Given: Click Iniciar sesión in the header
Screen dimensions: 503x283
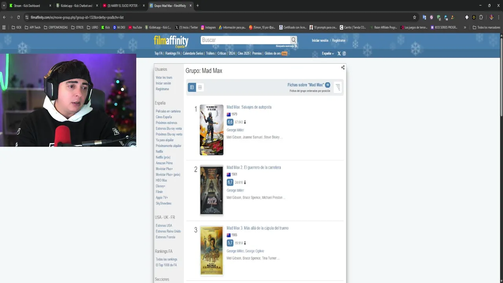Looking at the screenshot, I should [320, 40].
